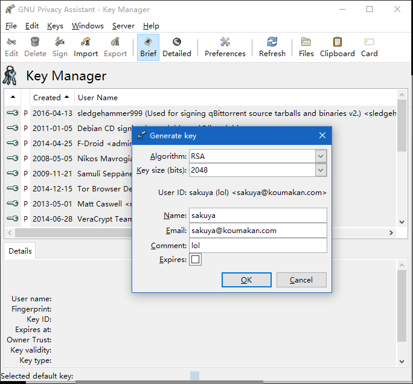Open the Keys menu
The height and width of the screenshot is (384, 413).
click(55, 26)
